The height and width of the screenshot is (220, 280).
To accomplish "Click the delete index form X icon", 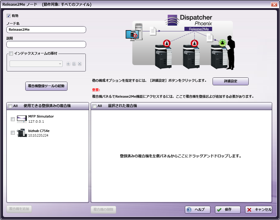I will click(x=80, y=64).
